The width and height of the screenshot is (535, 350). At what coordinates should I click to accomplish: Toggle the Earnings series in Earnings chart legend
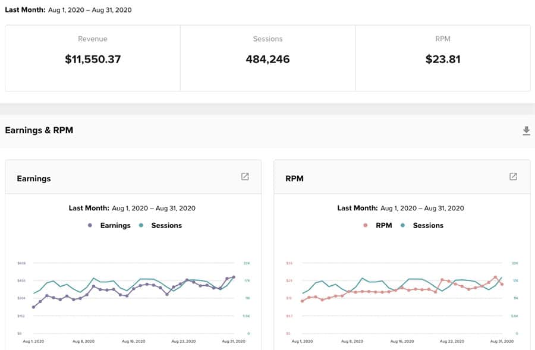[x=115, y=225]
